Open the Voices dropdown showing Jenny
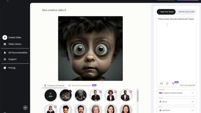Image resolution: width=201 pixels, height=113 pixels. 177,102
